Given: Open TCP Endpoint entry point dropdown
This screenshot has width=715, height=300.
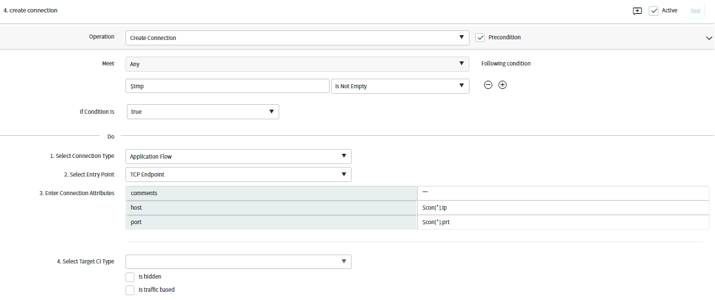Looking at the screenshot, I should point(239,174).
